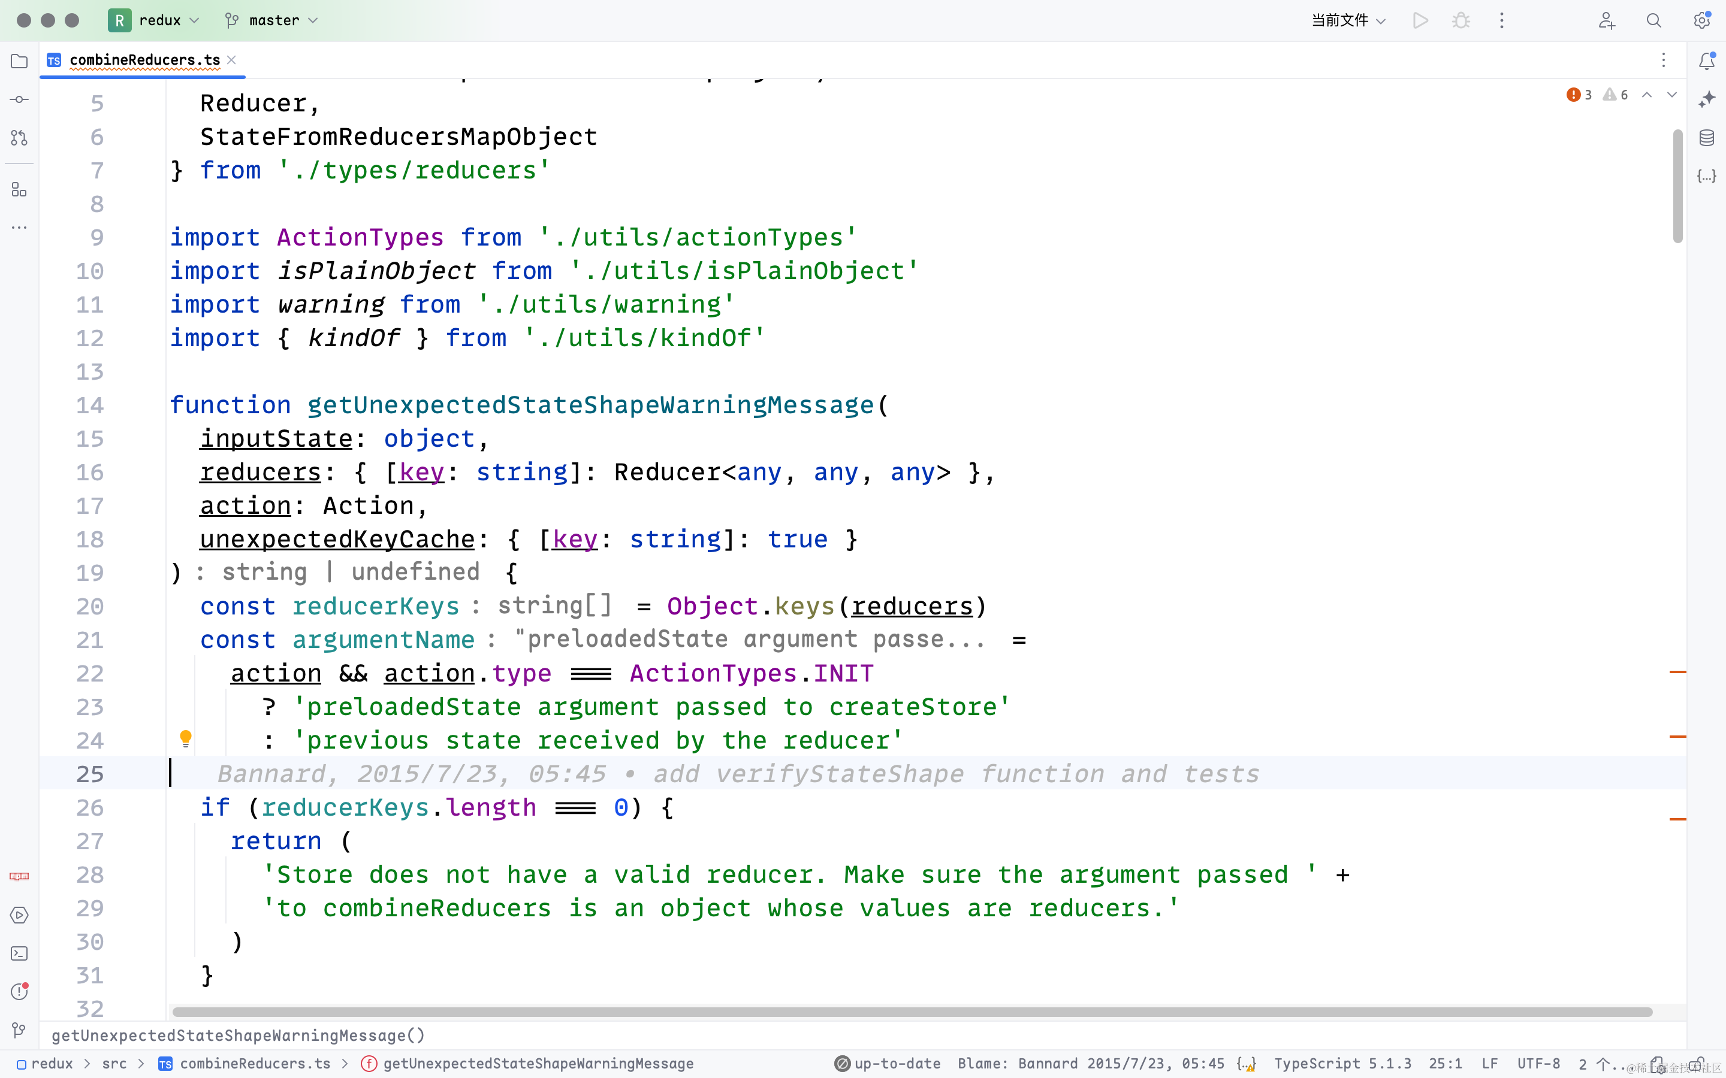Open the curly braces right-side tool window
The width and height of the screenshot is (1726, 1078).
(1707, 175)
